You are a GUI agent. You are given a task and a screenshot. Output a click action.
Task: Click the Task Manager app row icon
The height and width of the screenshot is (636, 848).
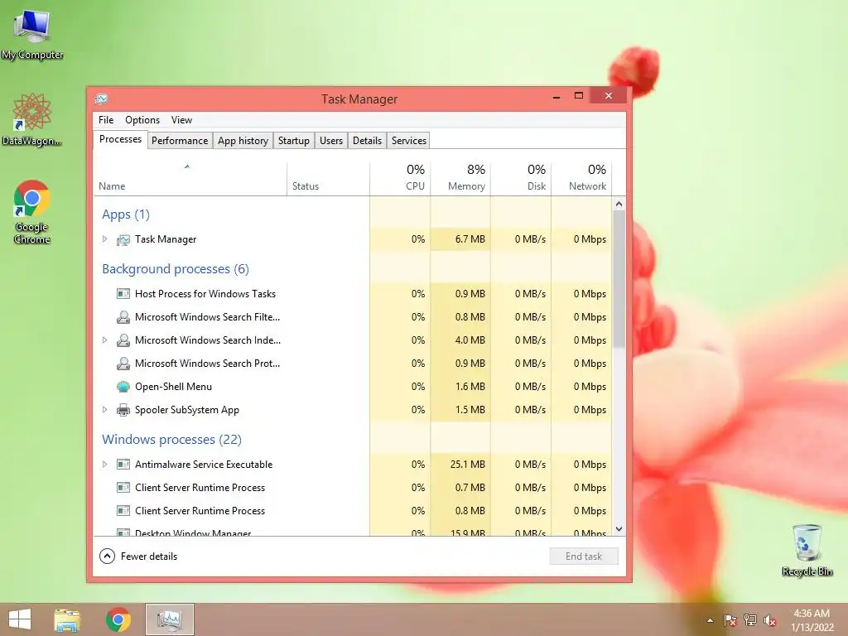coord(123,239)
